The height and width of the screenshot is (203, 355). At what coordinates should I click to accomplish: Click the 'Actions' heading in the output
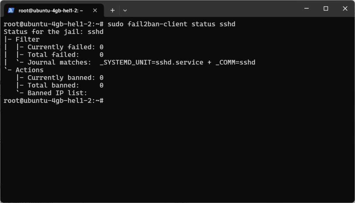pos(29,70)
